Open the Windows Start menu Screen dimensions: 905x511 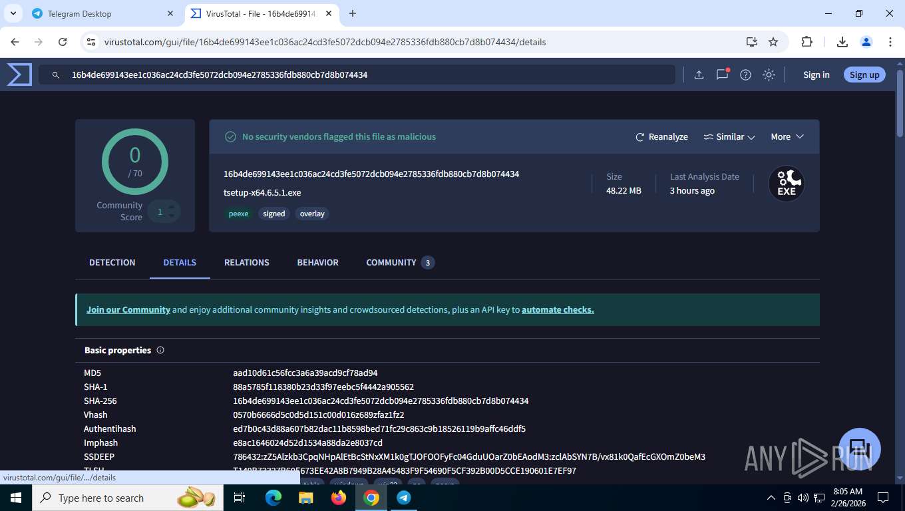[15, 498]
